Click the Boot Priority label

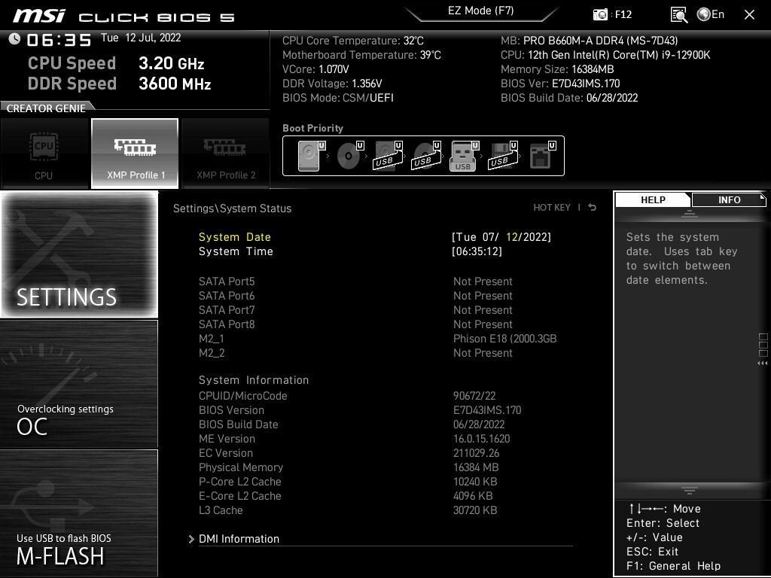pyautogui.click(x=312, y=128)
